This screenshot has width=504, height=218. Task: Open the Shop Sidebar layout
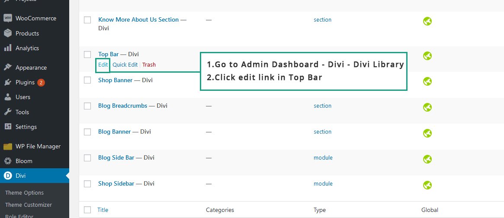(x=116, y=184)
